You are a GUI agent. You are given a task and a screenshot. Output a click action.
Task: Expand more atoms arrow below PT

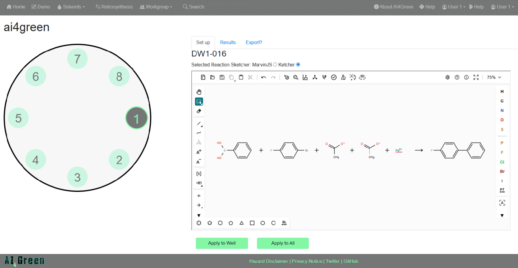pyautogui.click(x=502, y=216)
